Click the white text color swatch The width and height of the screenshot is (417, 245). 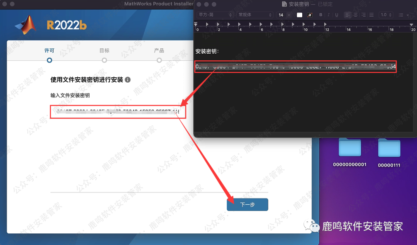coord(299,15)
